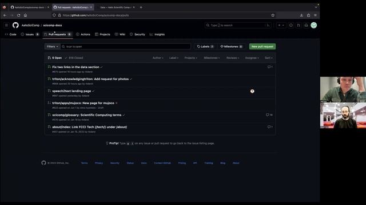Open PR triton/acknowledgingtriton Add request for photos

[90, 79]
